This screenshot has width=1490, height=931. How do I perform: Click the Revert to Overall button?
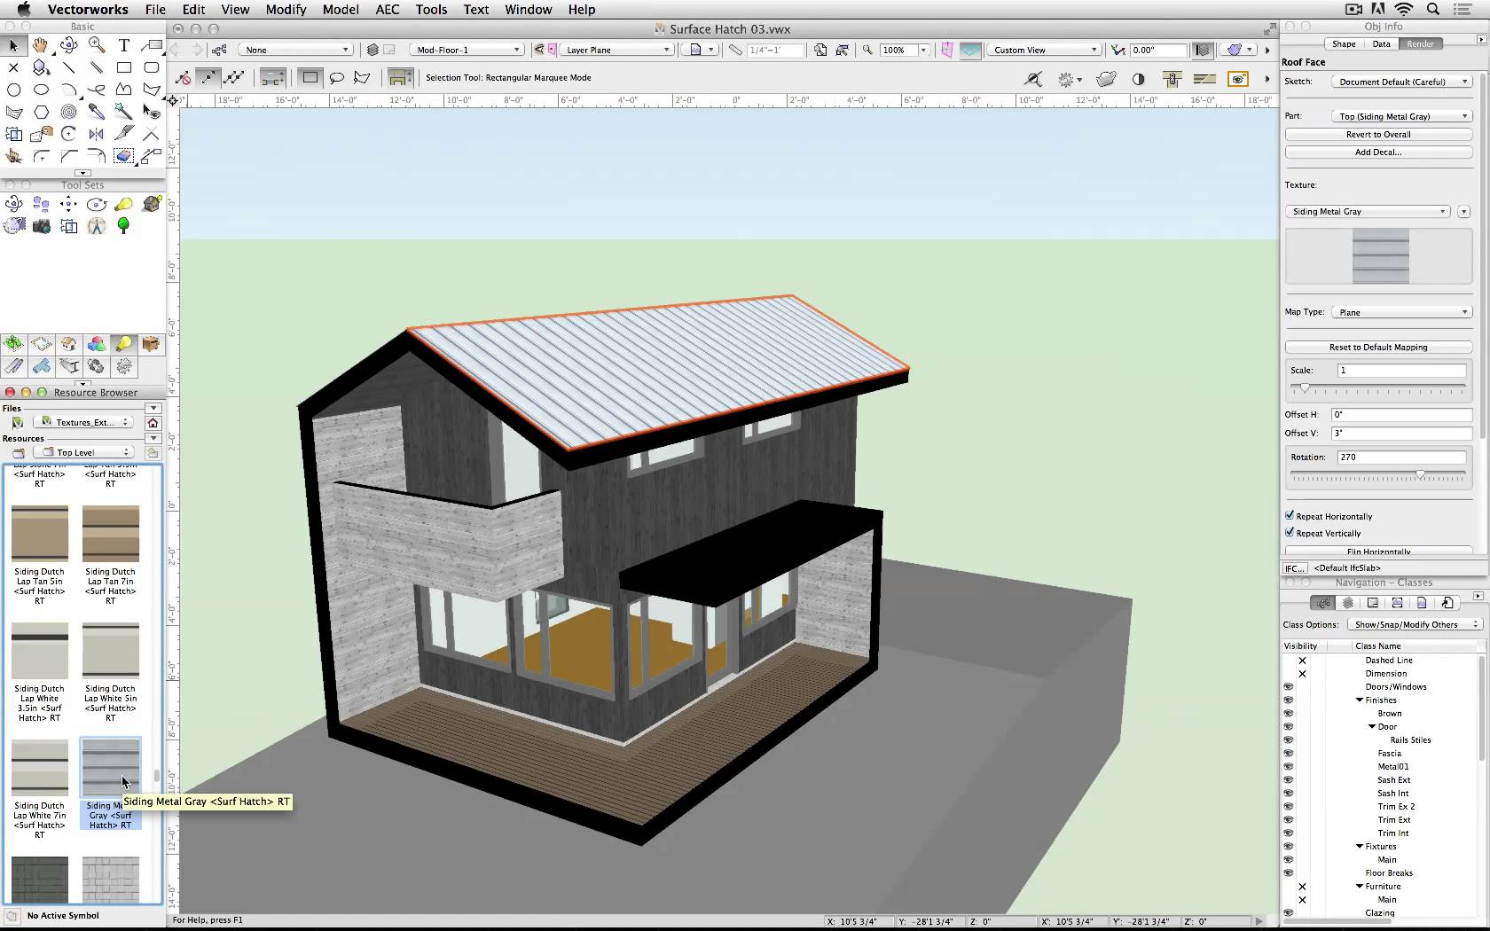pyautogui.click(x=1378, y=134)
